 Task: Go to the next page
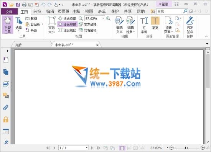click(x=92, y=148)
